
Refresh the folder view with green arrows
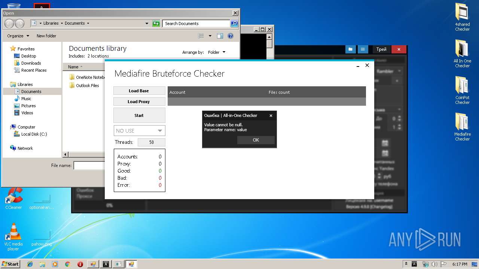coord(156,24)
